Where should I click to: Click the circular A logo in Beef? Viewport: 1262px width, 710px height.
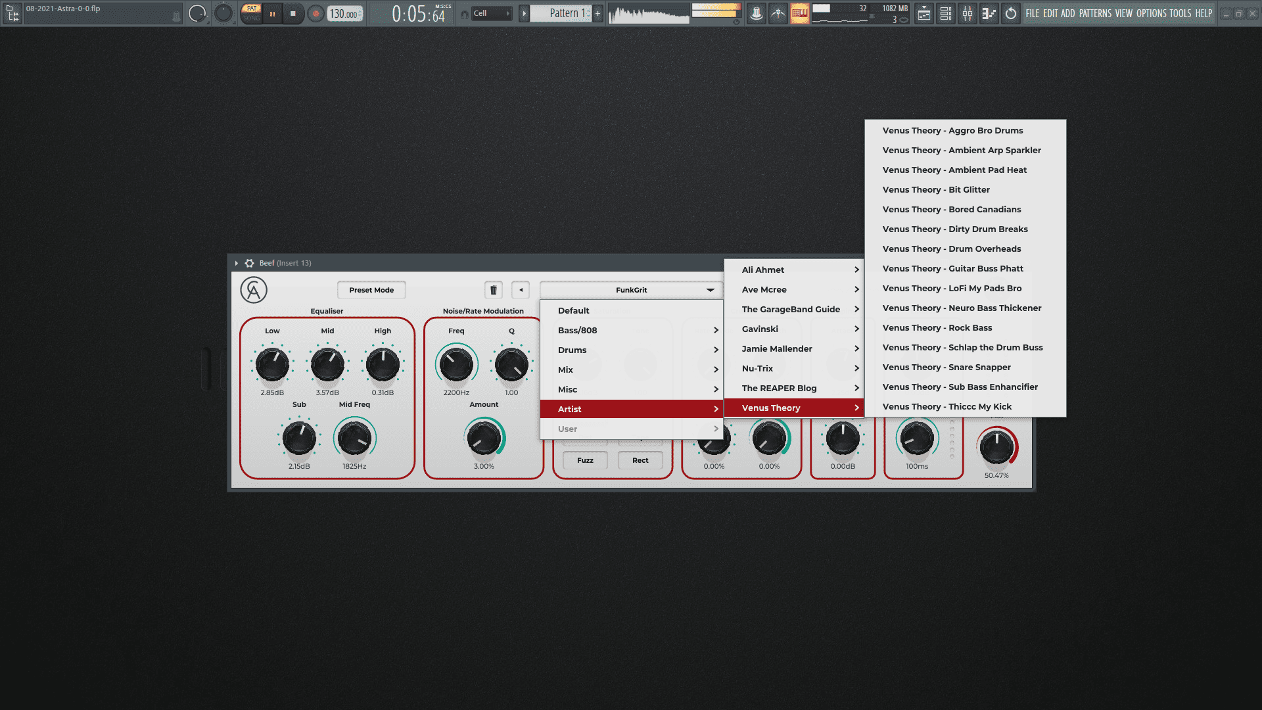(254, 290)
